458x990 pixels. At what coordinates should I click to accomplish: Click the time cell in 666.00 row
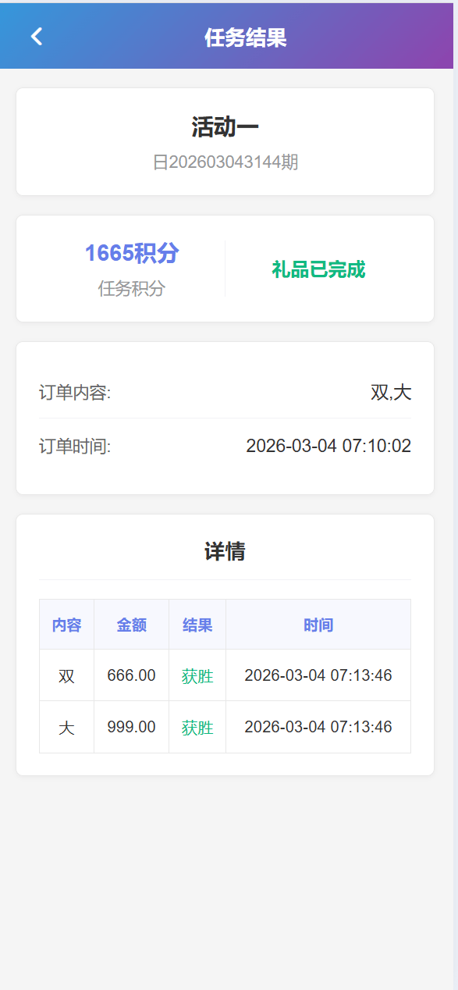(x=318, y=675)
